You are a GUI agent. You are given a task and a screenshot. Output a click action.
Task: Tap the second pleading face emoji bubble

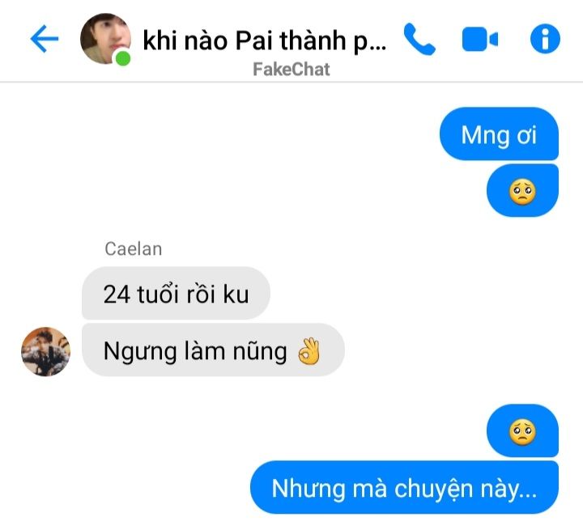click(x=522, y=431)
